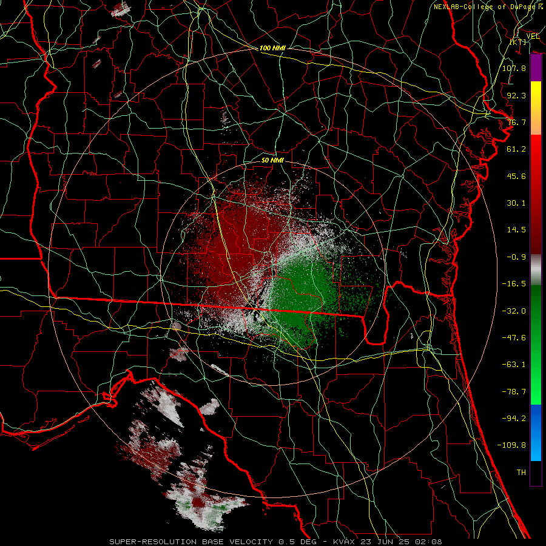Screen dimensions: 546x546
Task: Click the -32.0 velocity scale value
Action: coord(514,311)
